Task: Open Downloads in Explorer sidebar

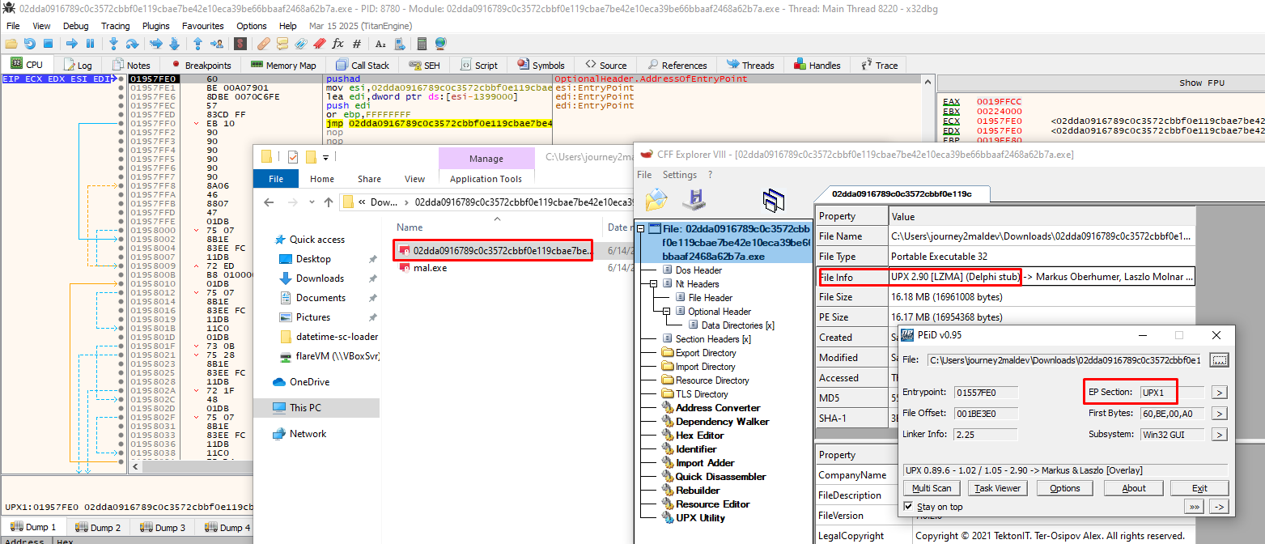Action: coord(320,278)
